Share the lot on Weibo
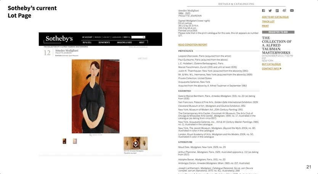This screenshot has width=318, height=174. pos(284,11)
